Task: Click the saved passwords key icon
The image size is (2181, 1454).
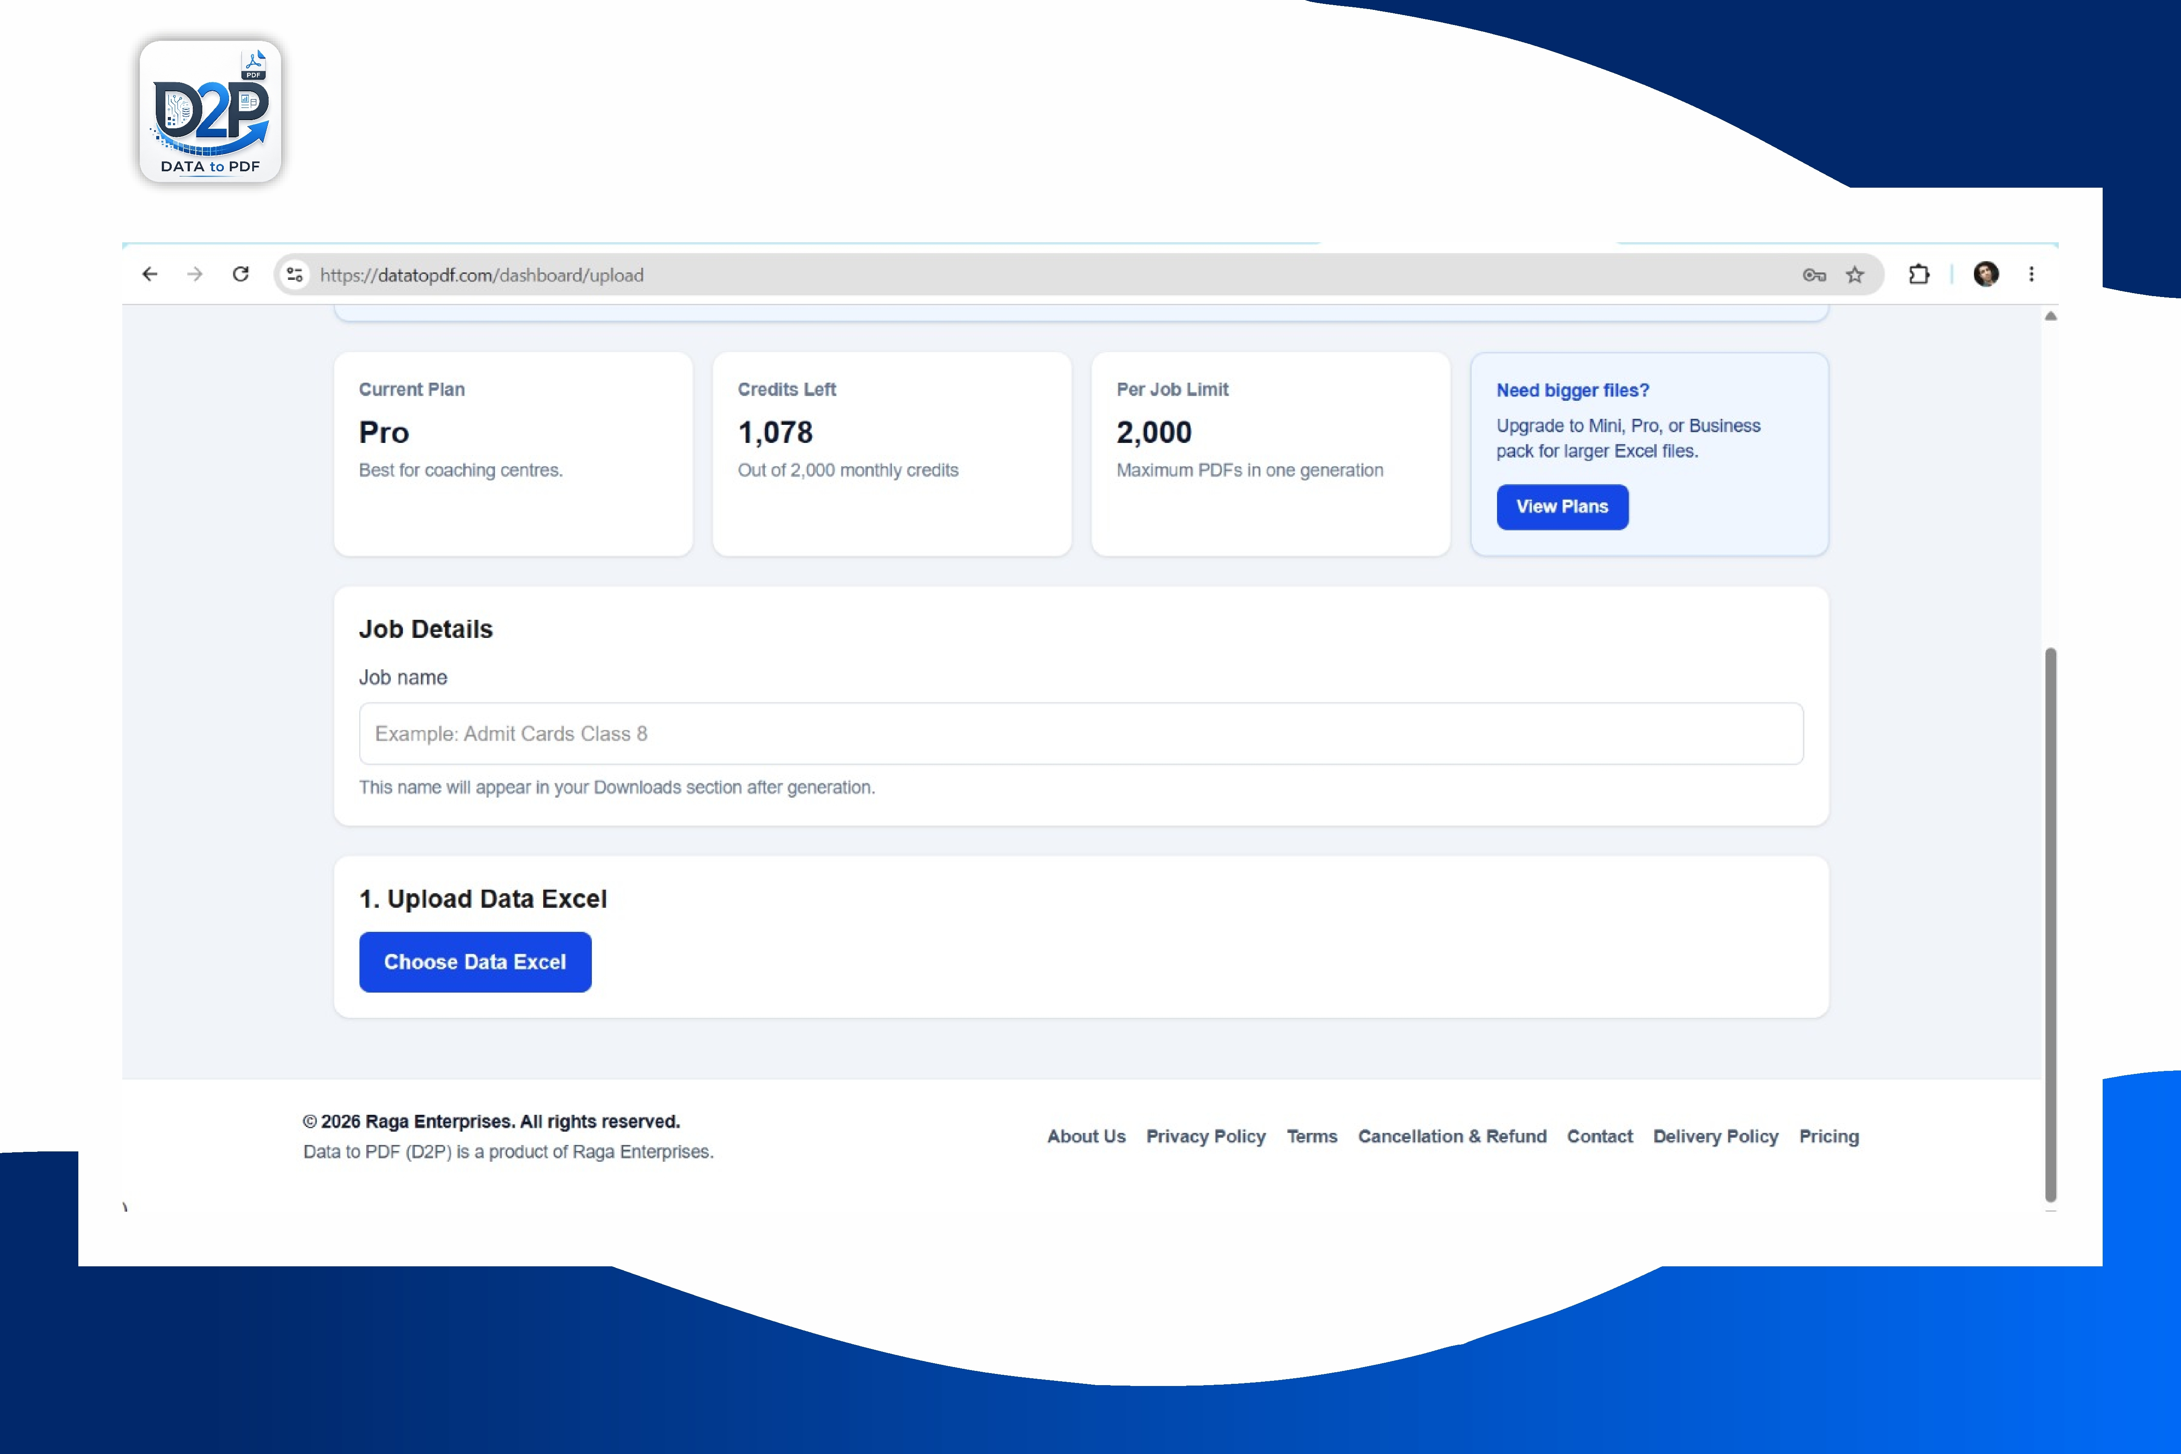Action: (x=1814, y=275)
